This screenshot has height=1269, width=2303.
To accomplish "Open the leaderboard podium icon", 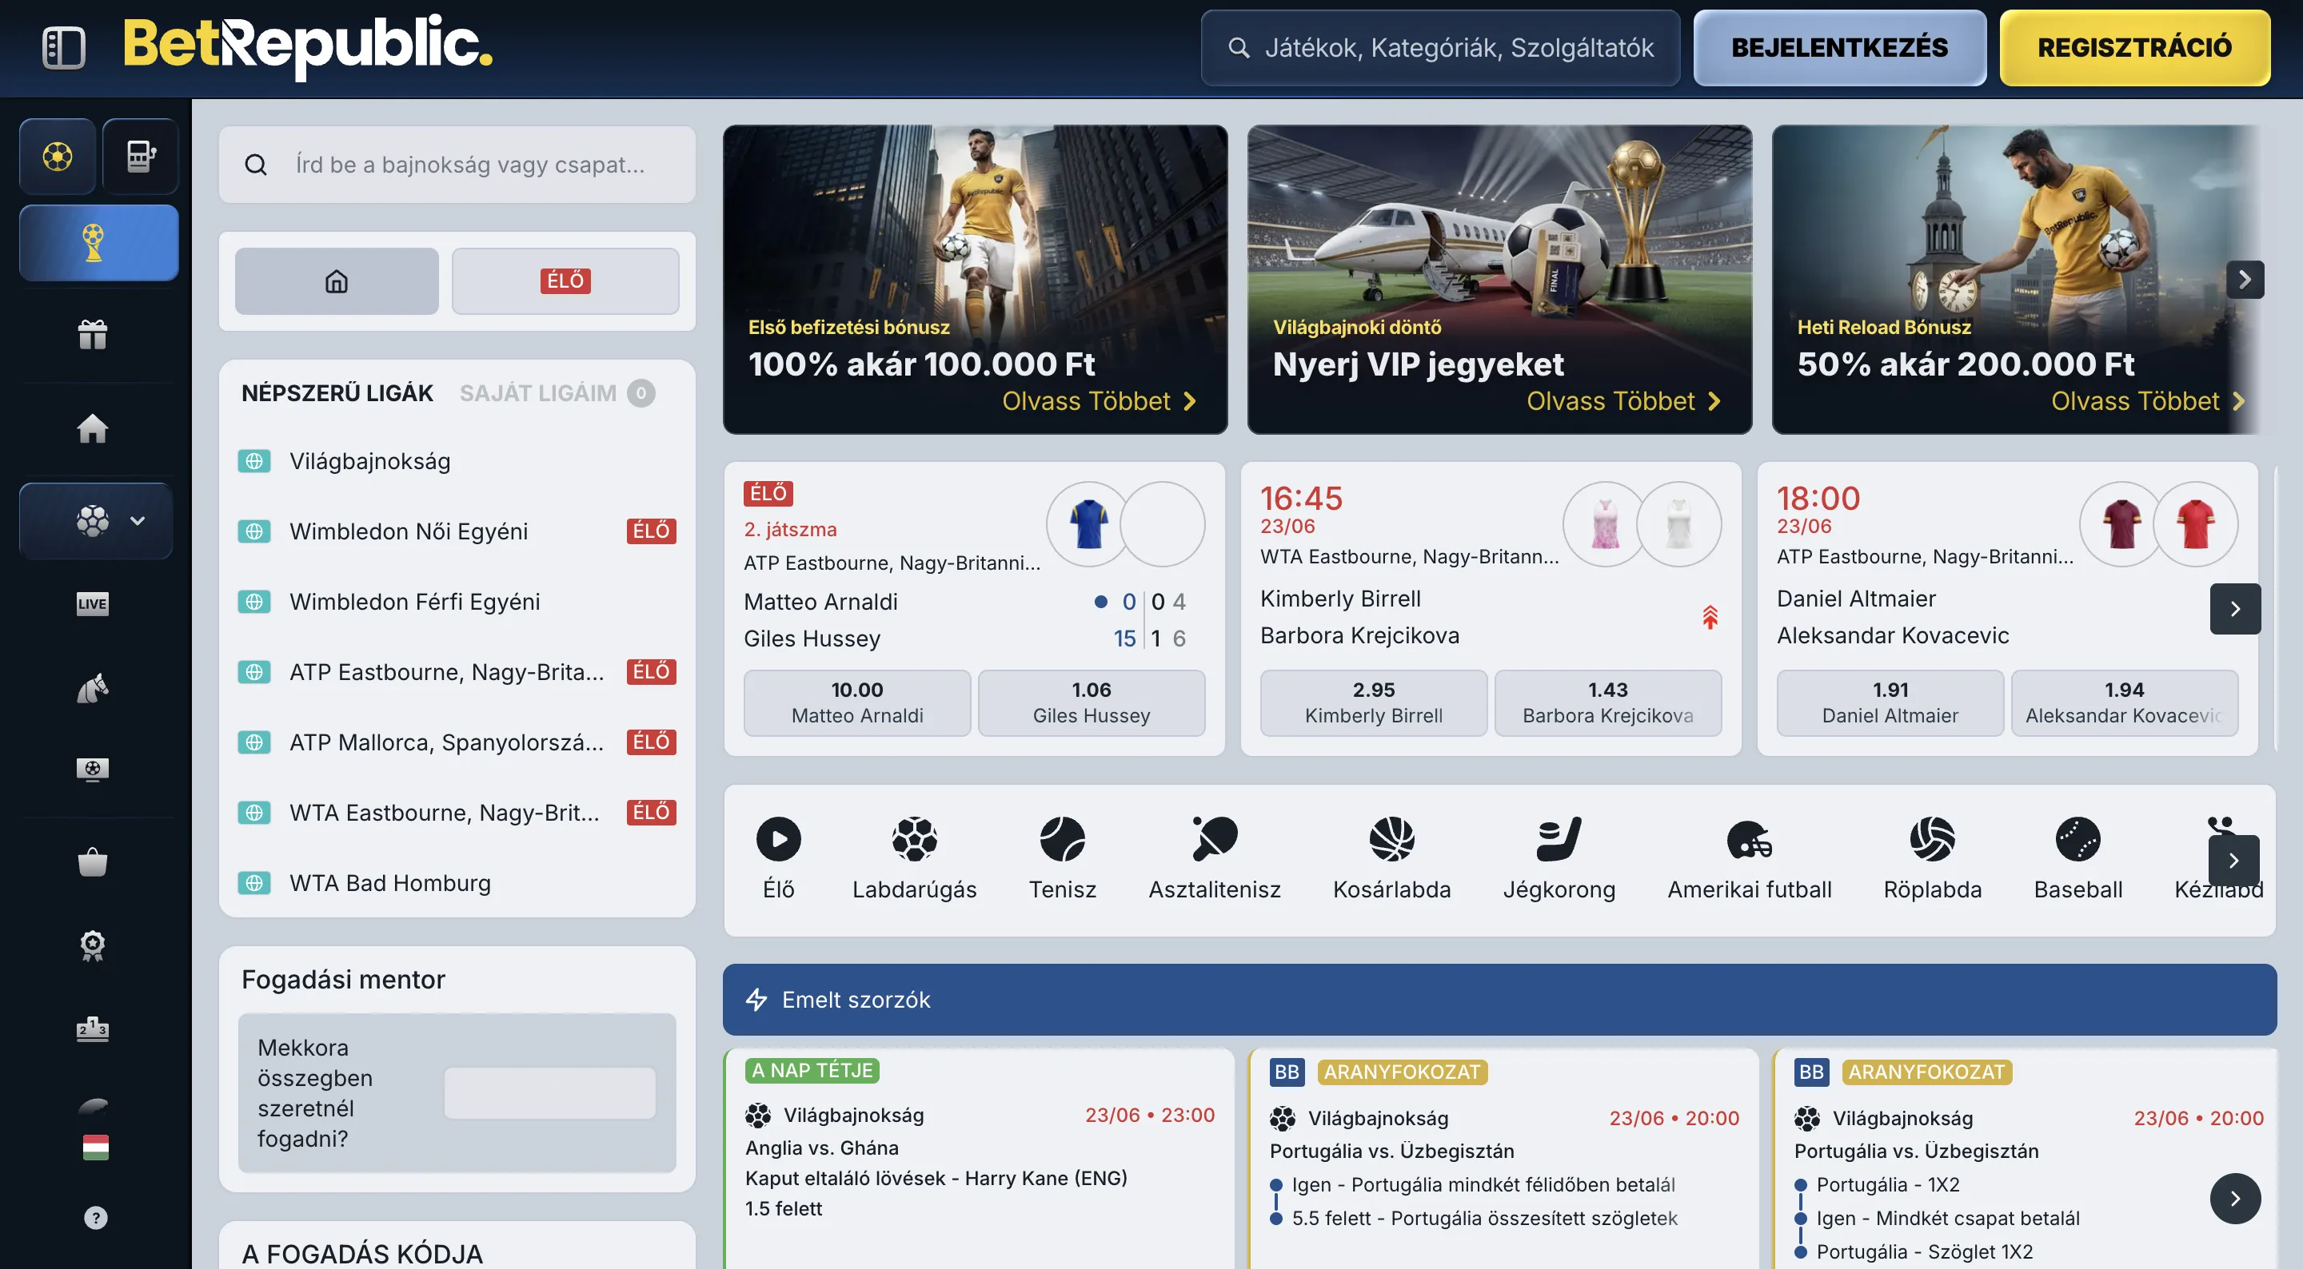I will 93,1029.
